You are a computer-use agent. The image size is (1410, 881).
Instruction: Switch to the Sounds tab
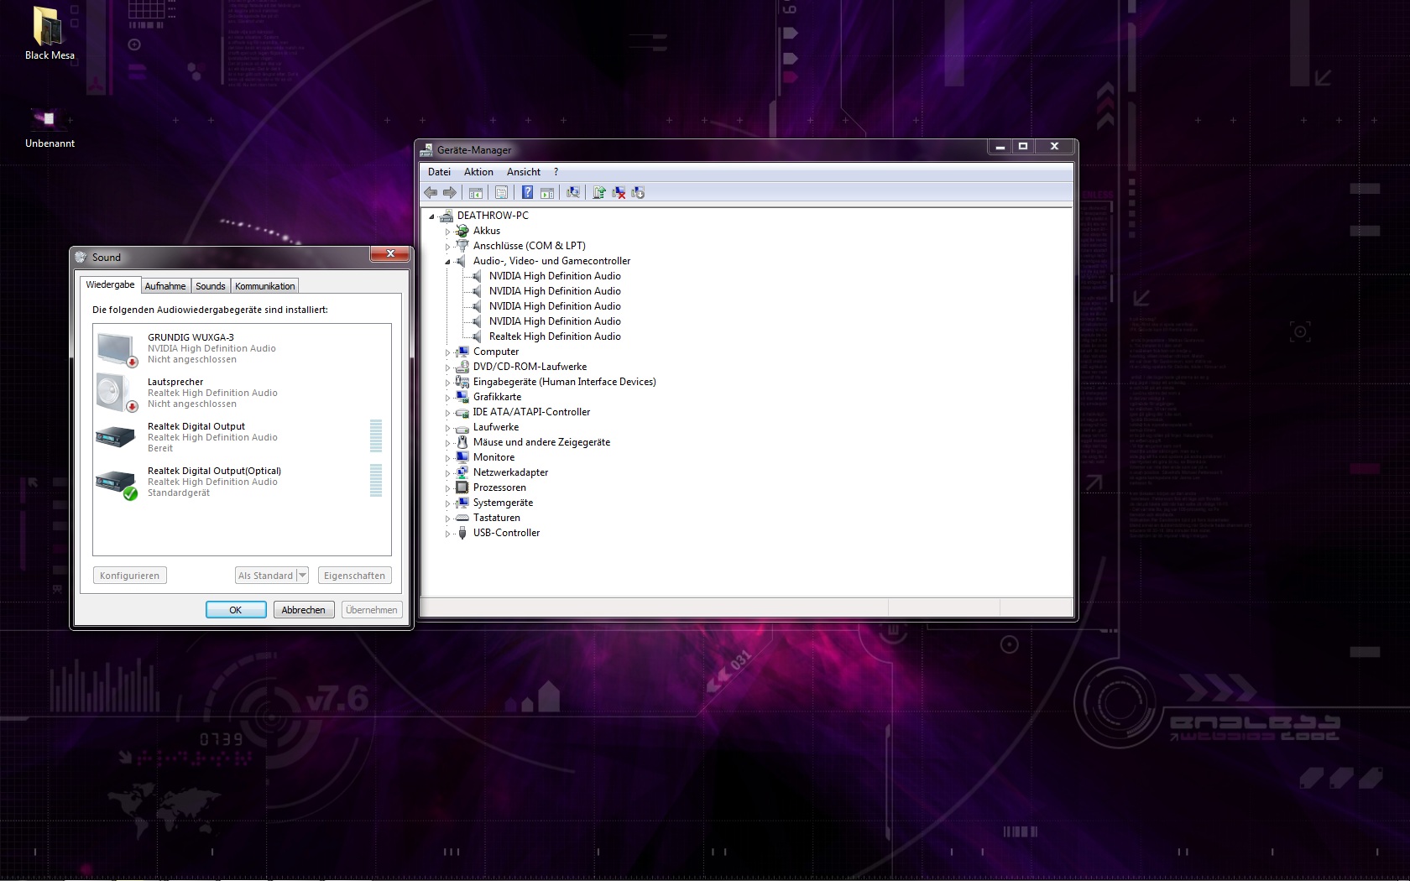211,286
